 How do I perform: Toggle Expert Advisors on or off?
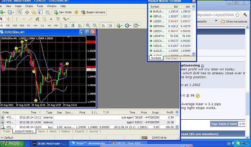click(93, 12)
